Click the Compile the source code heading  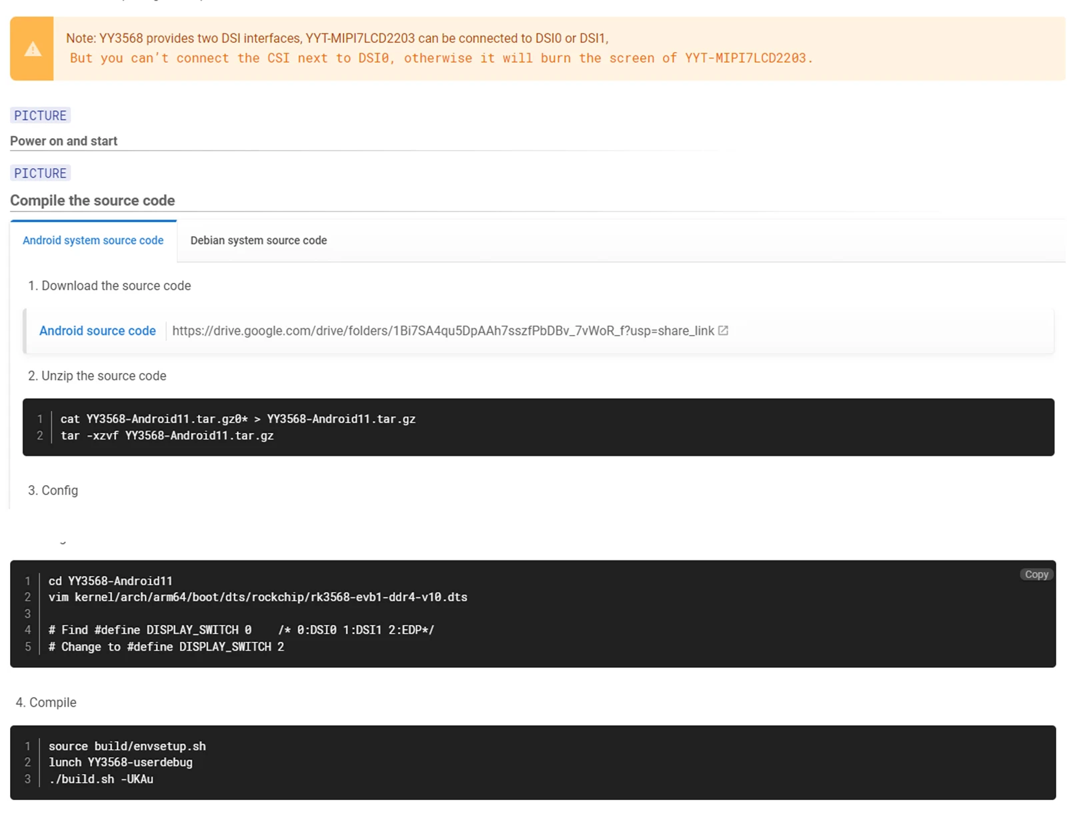pyautogui.click(x=92, y=201)
